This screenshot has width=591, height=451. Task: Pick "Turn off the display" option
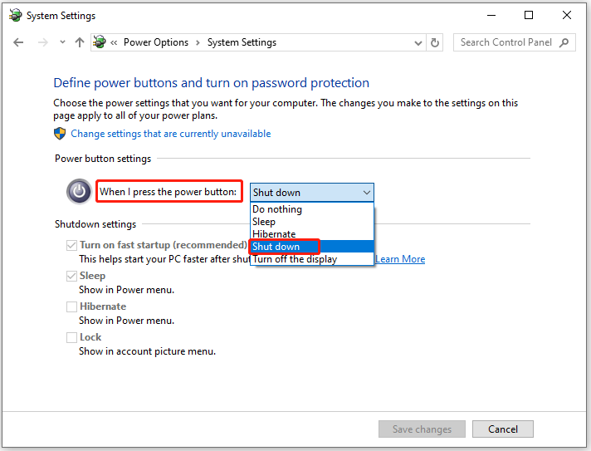pyautogui.click(x=295, y=259)
